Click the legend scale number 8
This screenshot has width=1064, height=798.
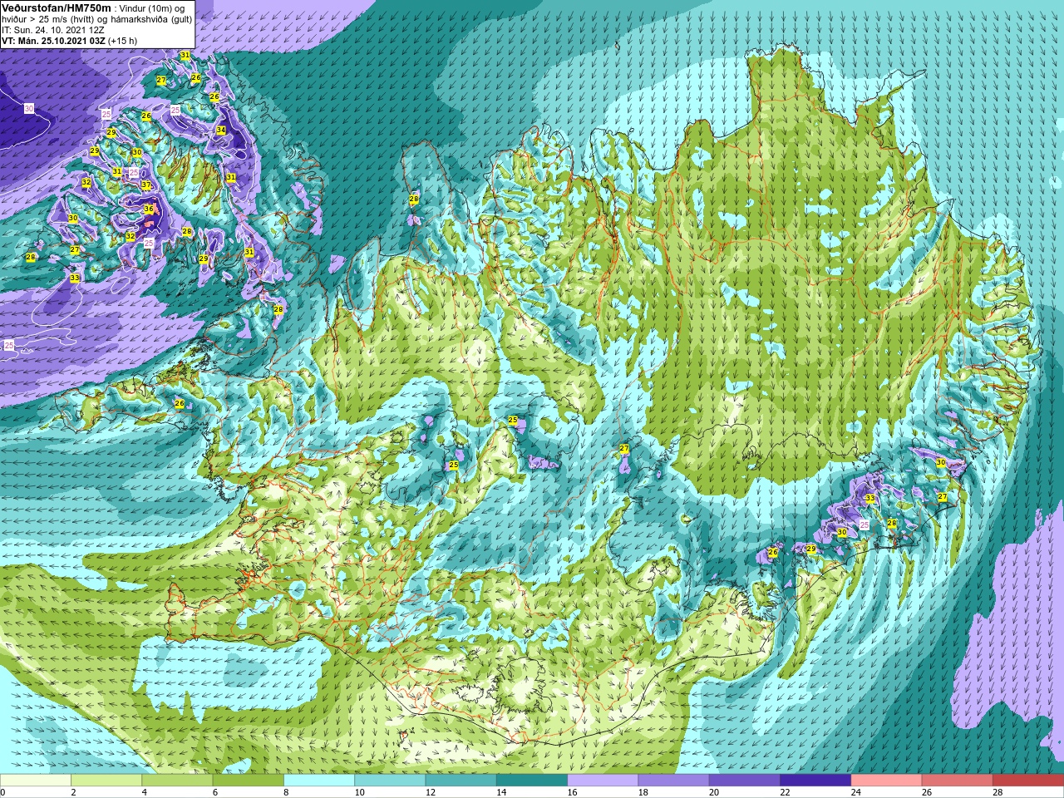[x=287, y=792]
